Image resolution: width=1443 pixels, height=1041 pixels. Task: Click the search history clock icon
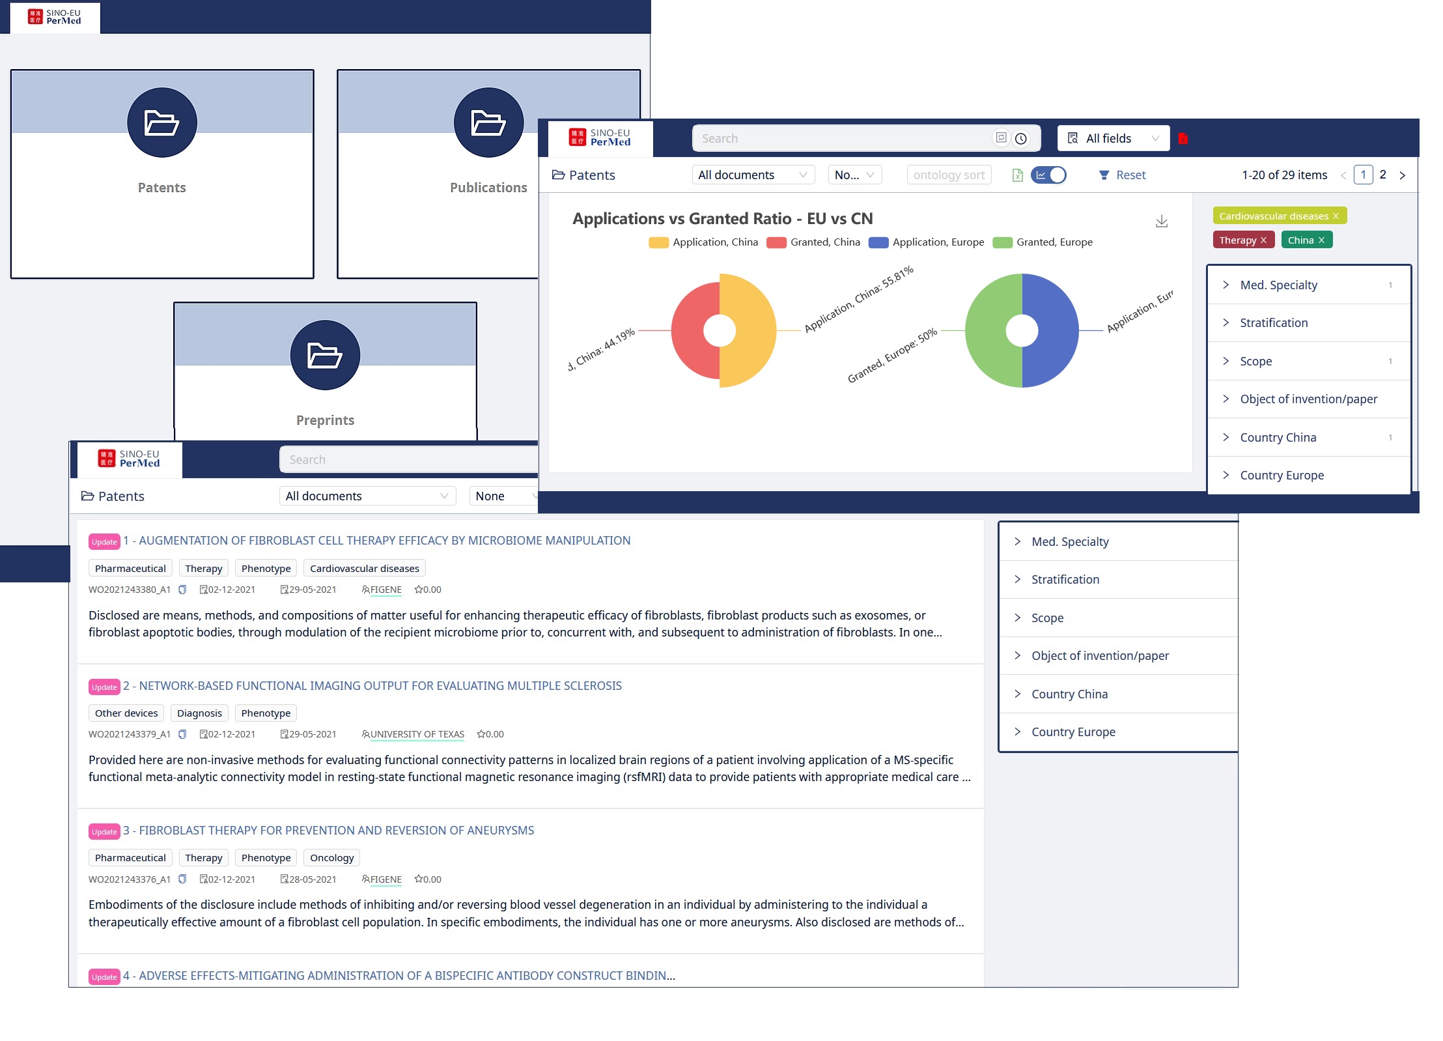tap(1020, 138)
